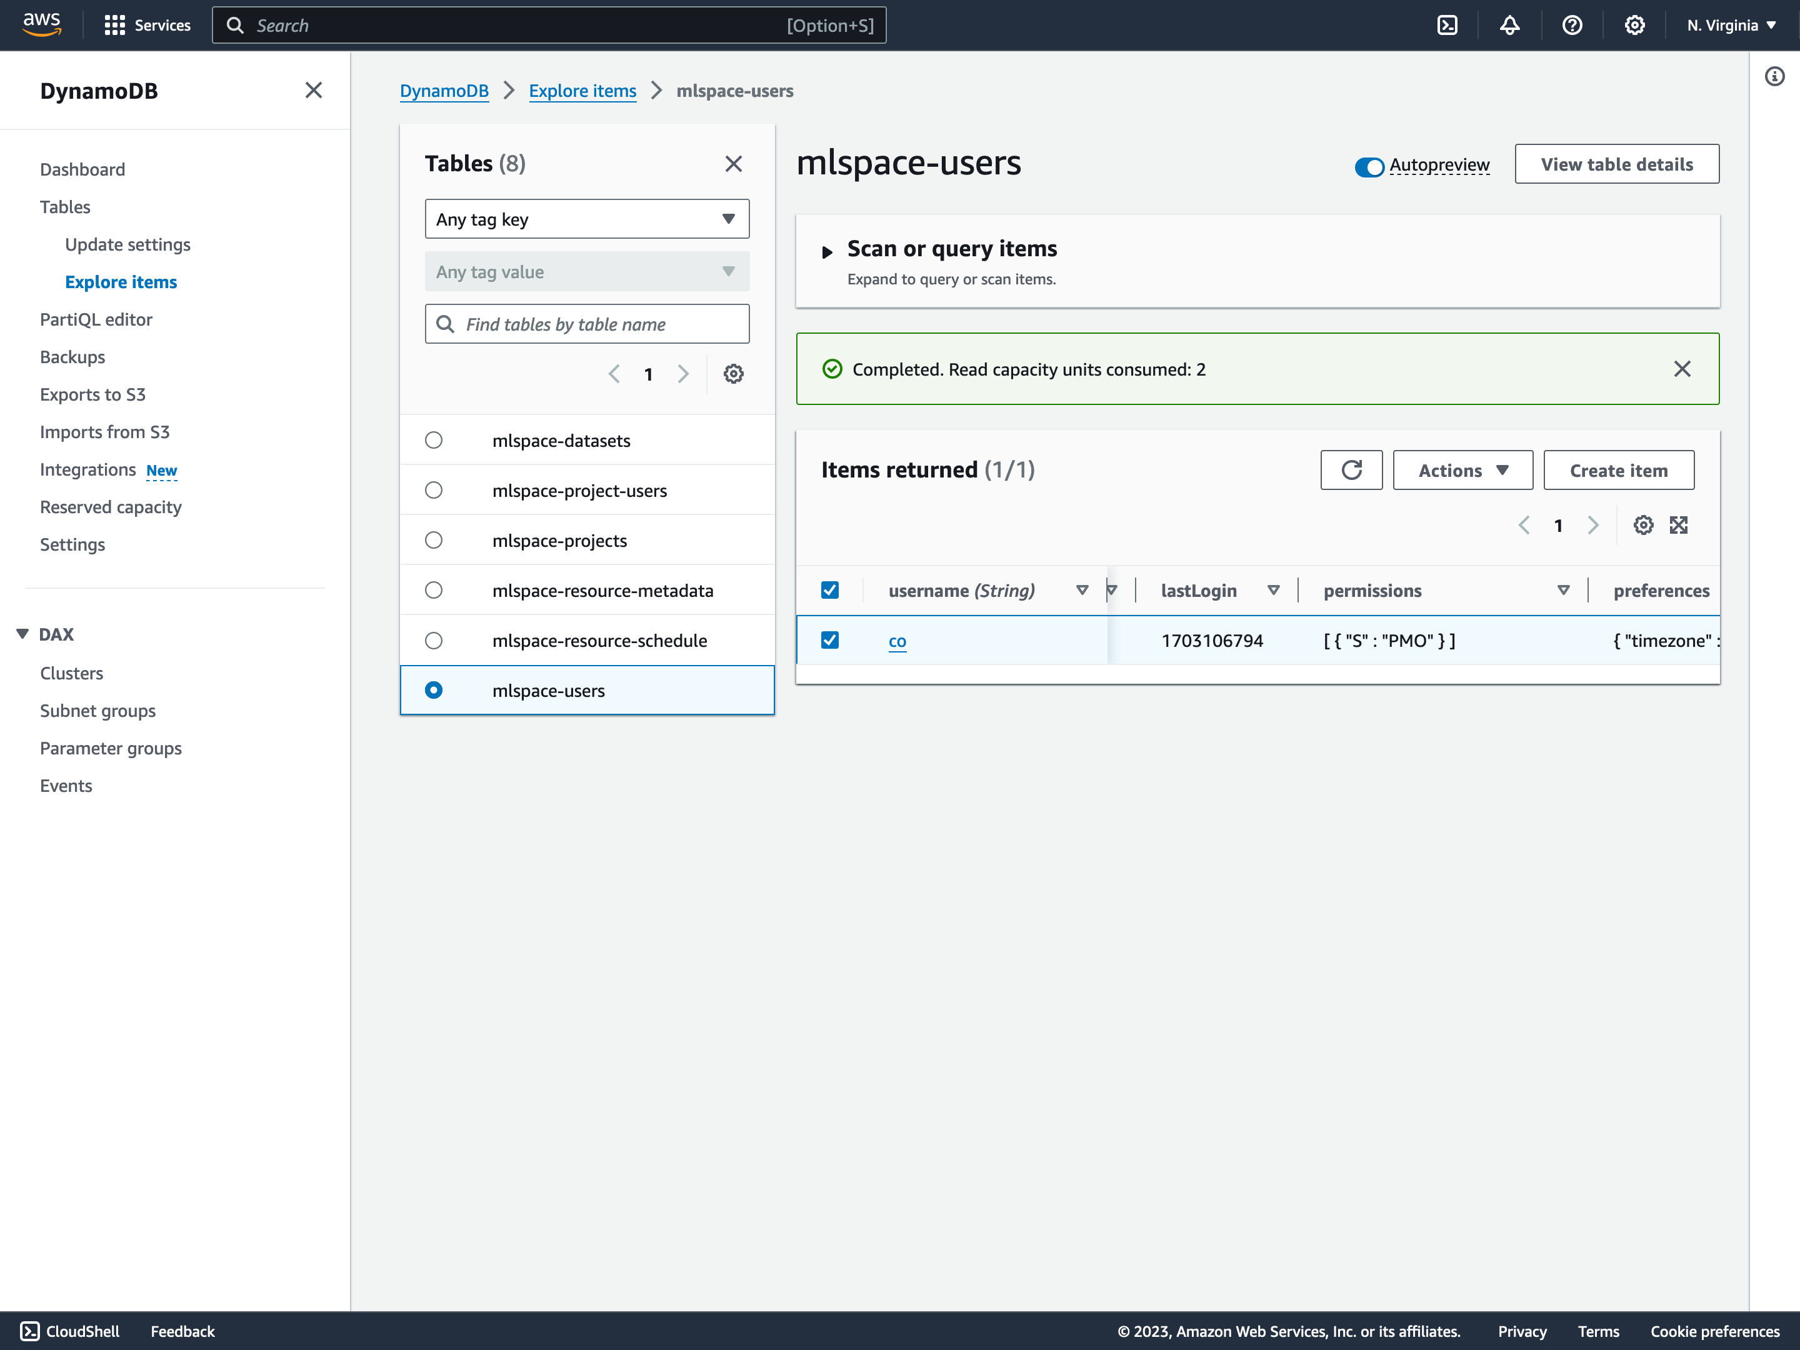Open Update settings under Tables
This screenshot has height=1350, width=1800.
(x=127, y=244)
